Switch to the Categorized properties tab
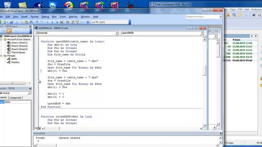Image resolution: width=262 pixels, height=147 pixels. 15,98
